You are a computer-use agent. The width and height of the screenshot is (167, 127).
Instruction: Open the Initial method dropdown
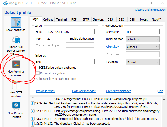point(143,39)
